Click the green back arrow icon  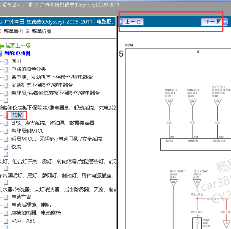tap(2, 46)
